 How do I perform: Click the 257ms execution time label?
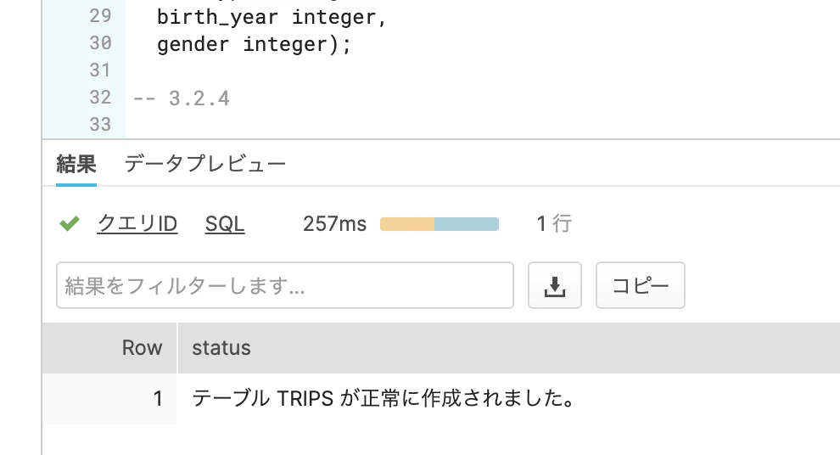(x=334, y=223)
